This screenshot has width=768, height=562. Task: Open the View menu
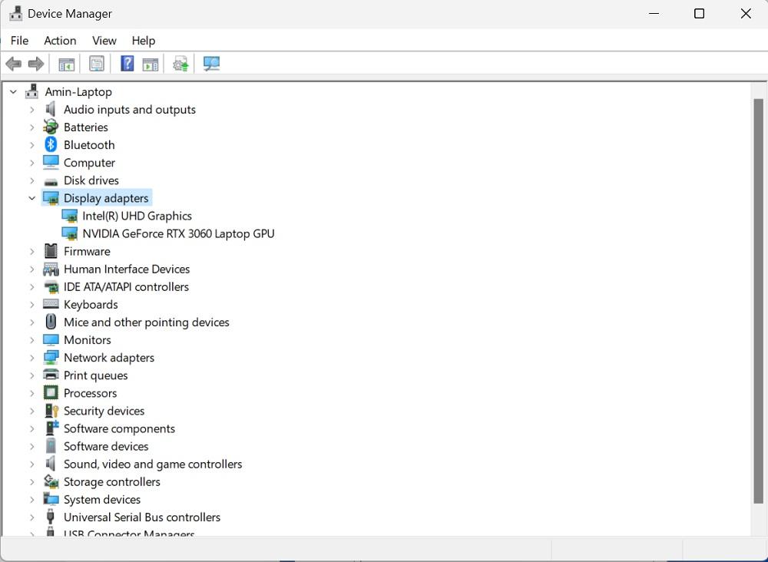click(x=104, y=41)
